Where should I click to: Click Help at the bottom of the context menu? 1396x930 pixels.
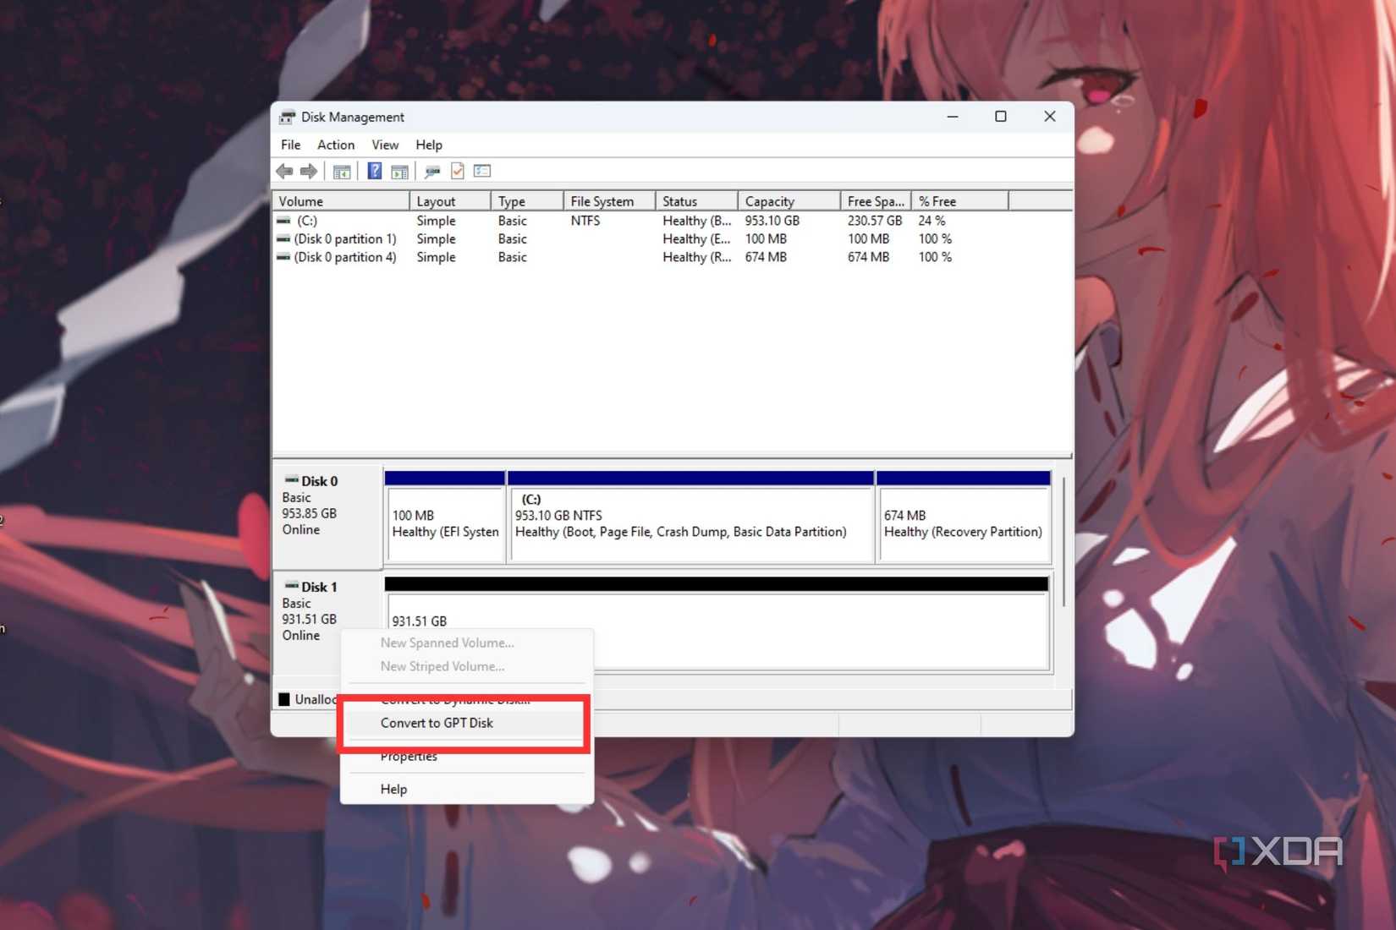pyautogui.click(x=393, y=788)
